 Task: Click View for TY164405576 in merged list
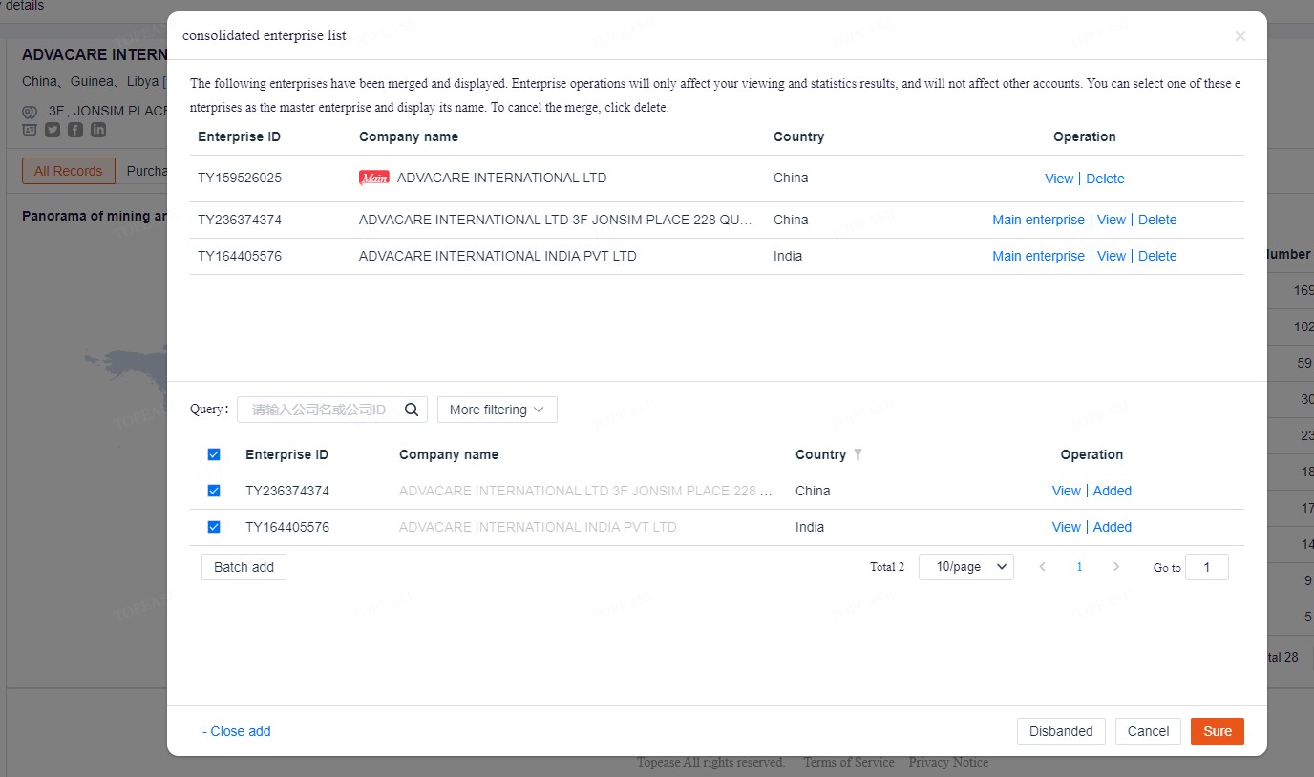click(1112, 256)
